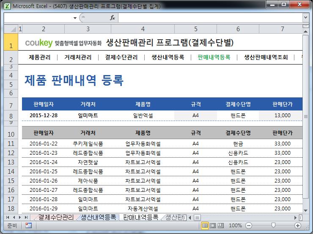Image resolution: width=313 pixels, height=234 pixels.
Task: Open 제품관리 navigation link
Action: (39, 57)
